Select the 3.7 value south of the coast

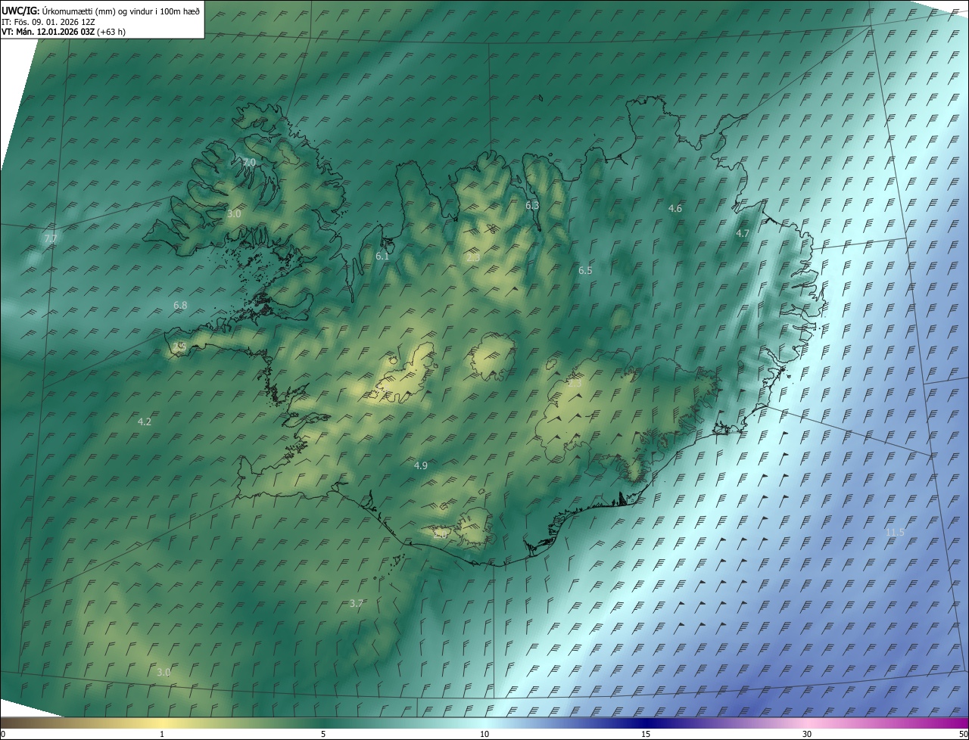pyautogui.click(x=357, y=604)
